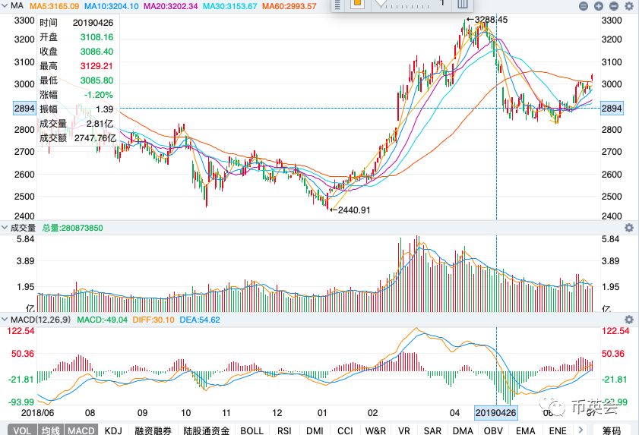Image resolution: width=639 pixels, height=435 pixels.
Task: Click the 最高 3129.21 value in info box
Action: point(96,66)
